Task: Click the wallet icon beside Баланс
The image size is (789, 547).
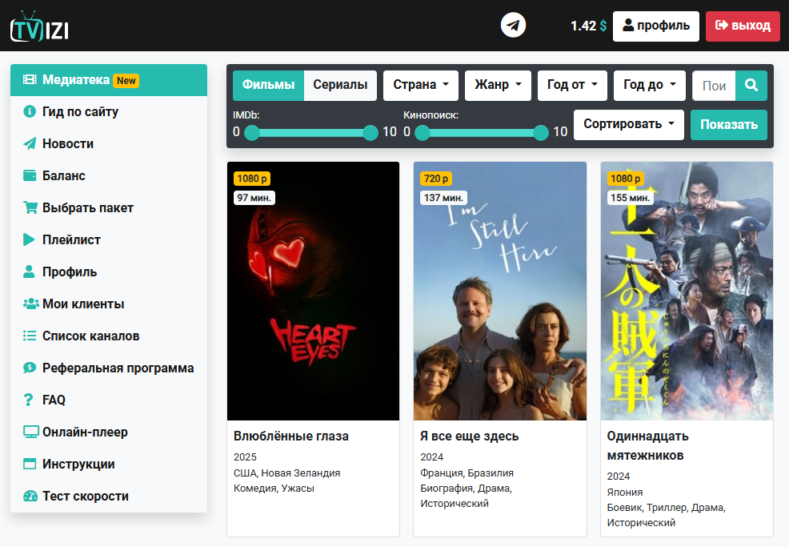Action: pyautogui.click(x=30, y=175)
